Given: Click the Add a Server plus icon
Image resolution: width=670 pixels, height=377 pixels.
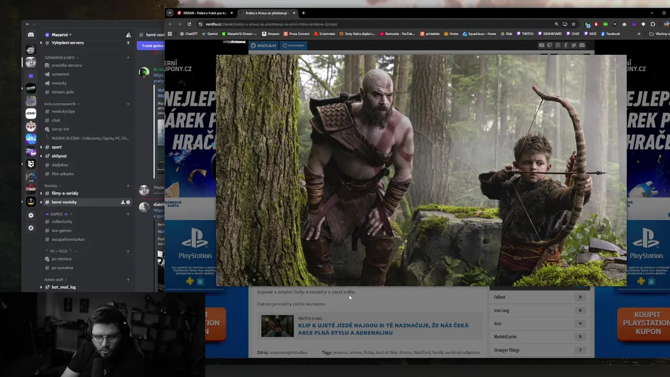Looking at the screenshot, I should [x=31, y=215].
